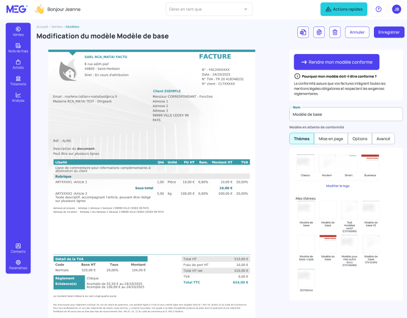Viewport: 407px width, 318px height.
Task: Click 'Client EXEMPLE' in the preview
Action: [x=166, y=91]
